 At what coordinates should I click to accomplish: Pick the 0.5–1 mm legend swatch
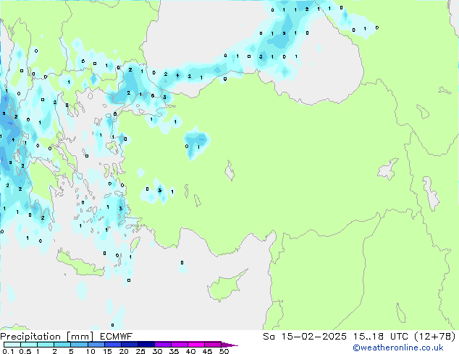(x=29, y=345)
